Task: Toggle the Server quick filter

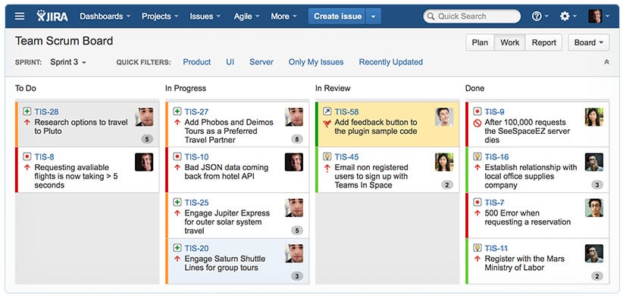Action: click(261, 62)
